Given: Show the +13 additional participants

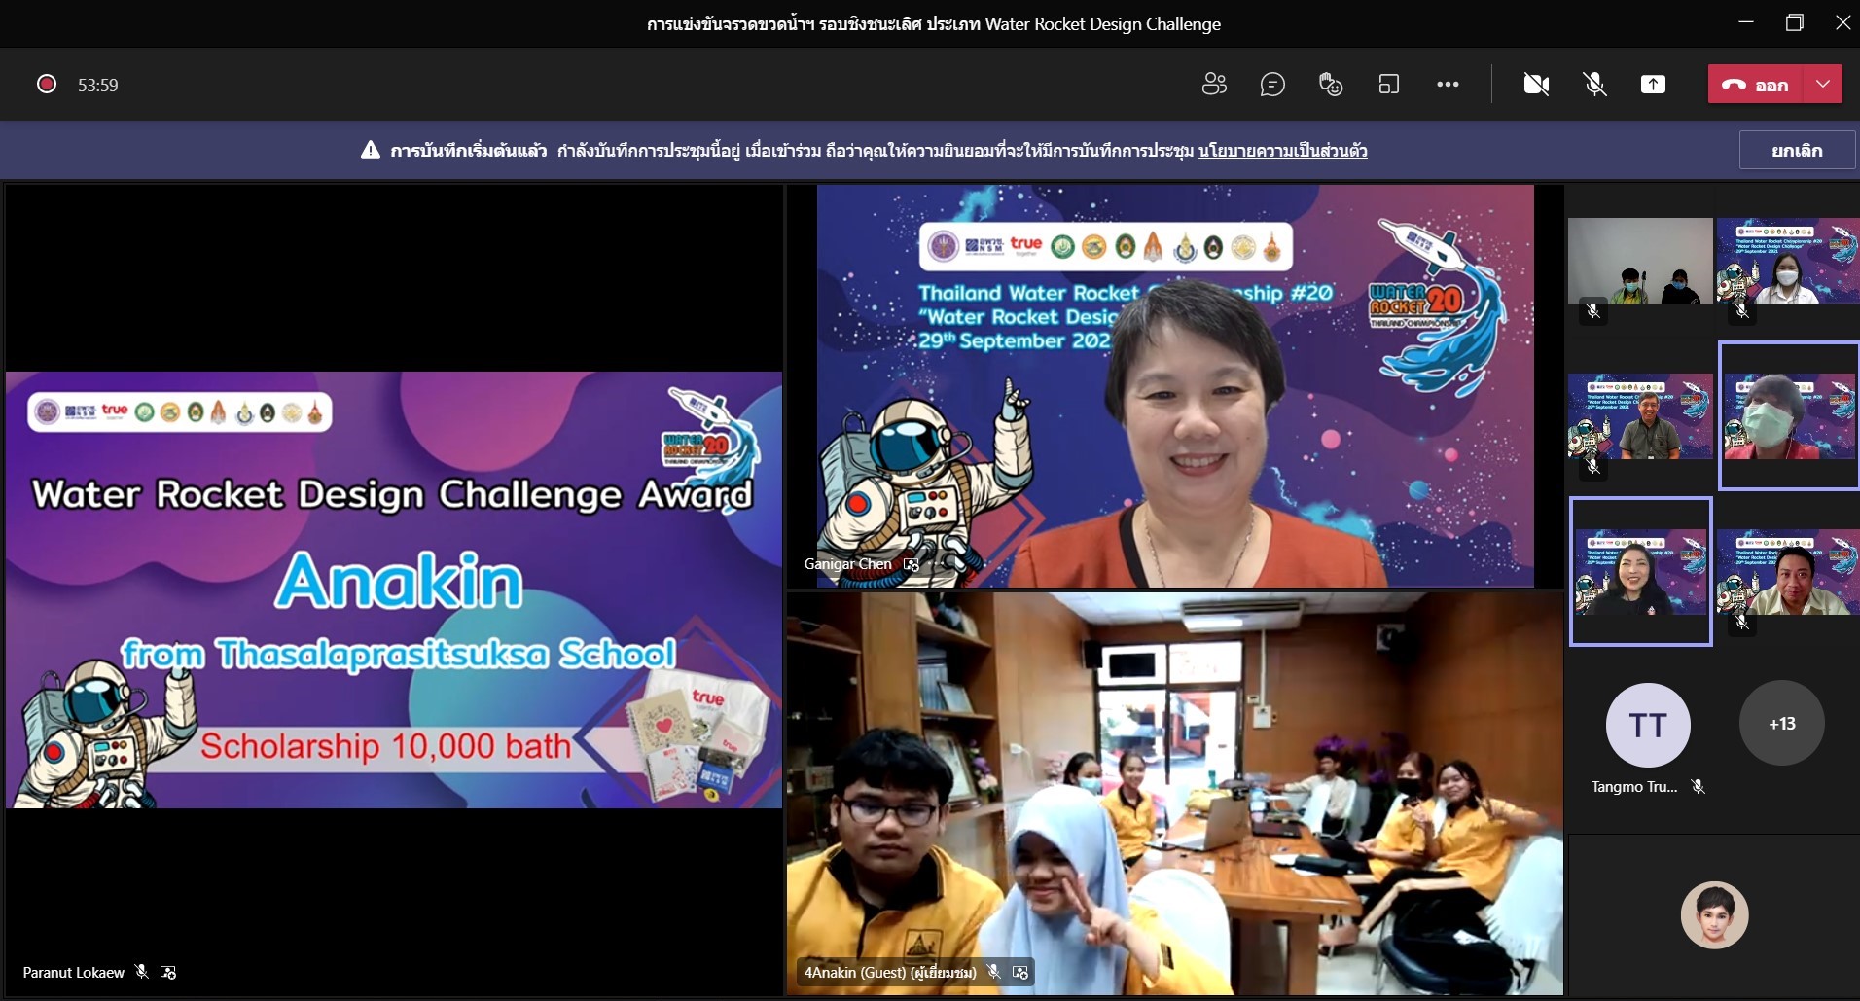Looking at the screenshot, I should pos(1781,723).
